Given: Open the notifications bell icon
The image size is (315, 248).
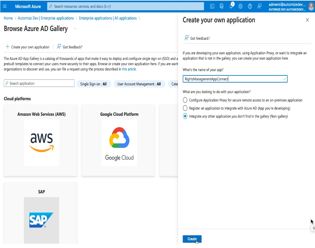Looking at the screenshot, I should [231, 6].
